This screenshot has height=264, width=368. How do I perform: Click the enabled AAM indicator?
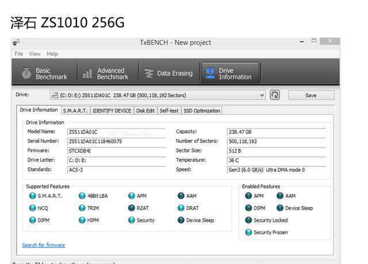coord(280,196)
